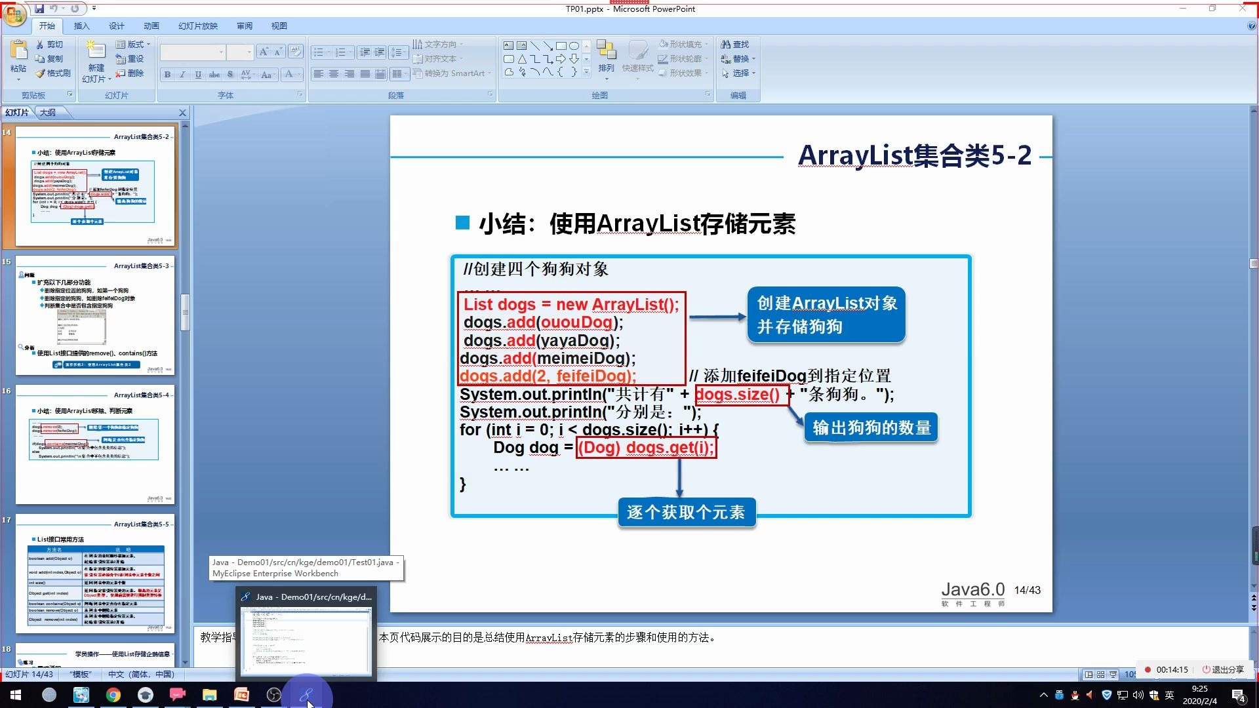
Task: Increase font size with the grow font icon
Action: coord(263,52)
